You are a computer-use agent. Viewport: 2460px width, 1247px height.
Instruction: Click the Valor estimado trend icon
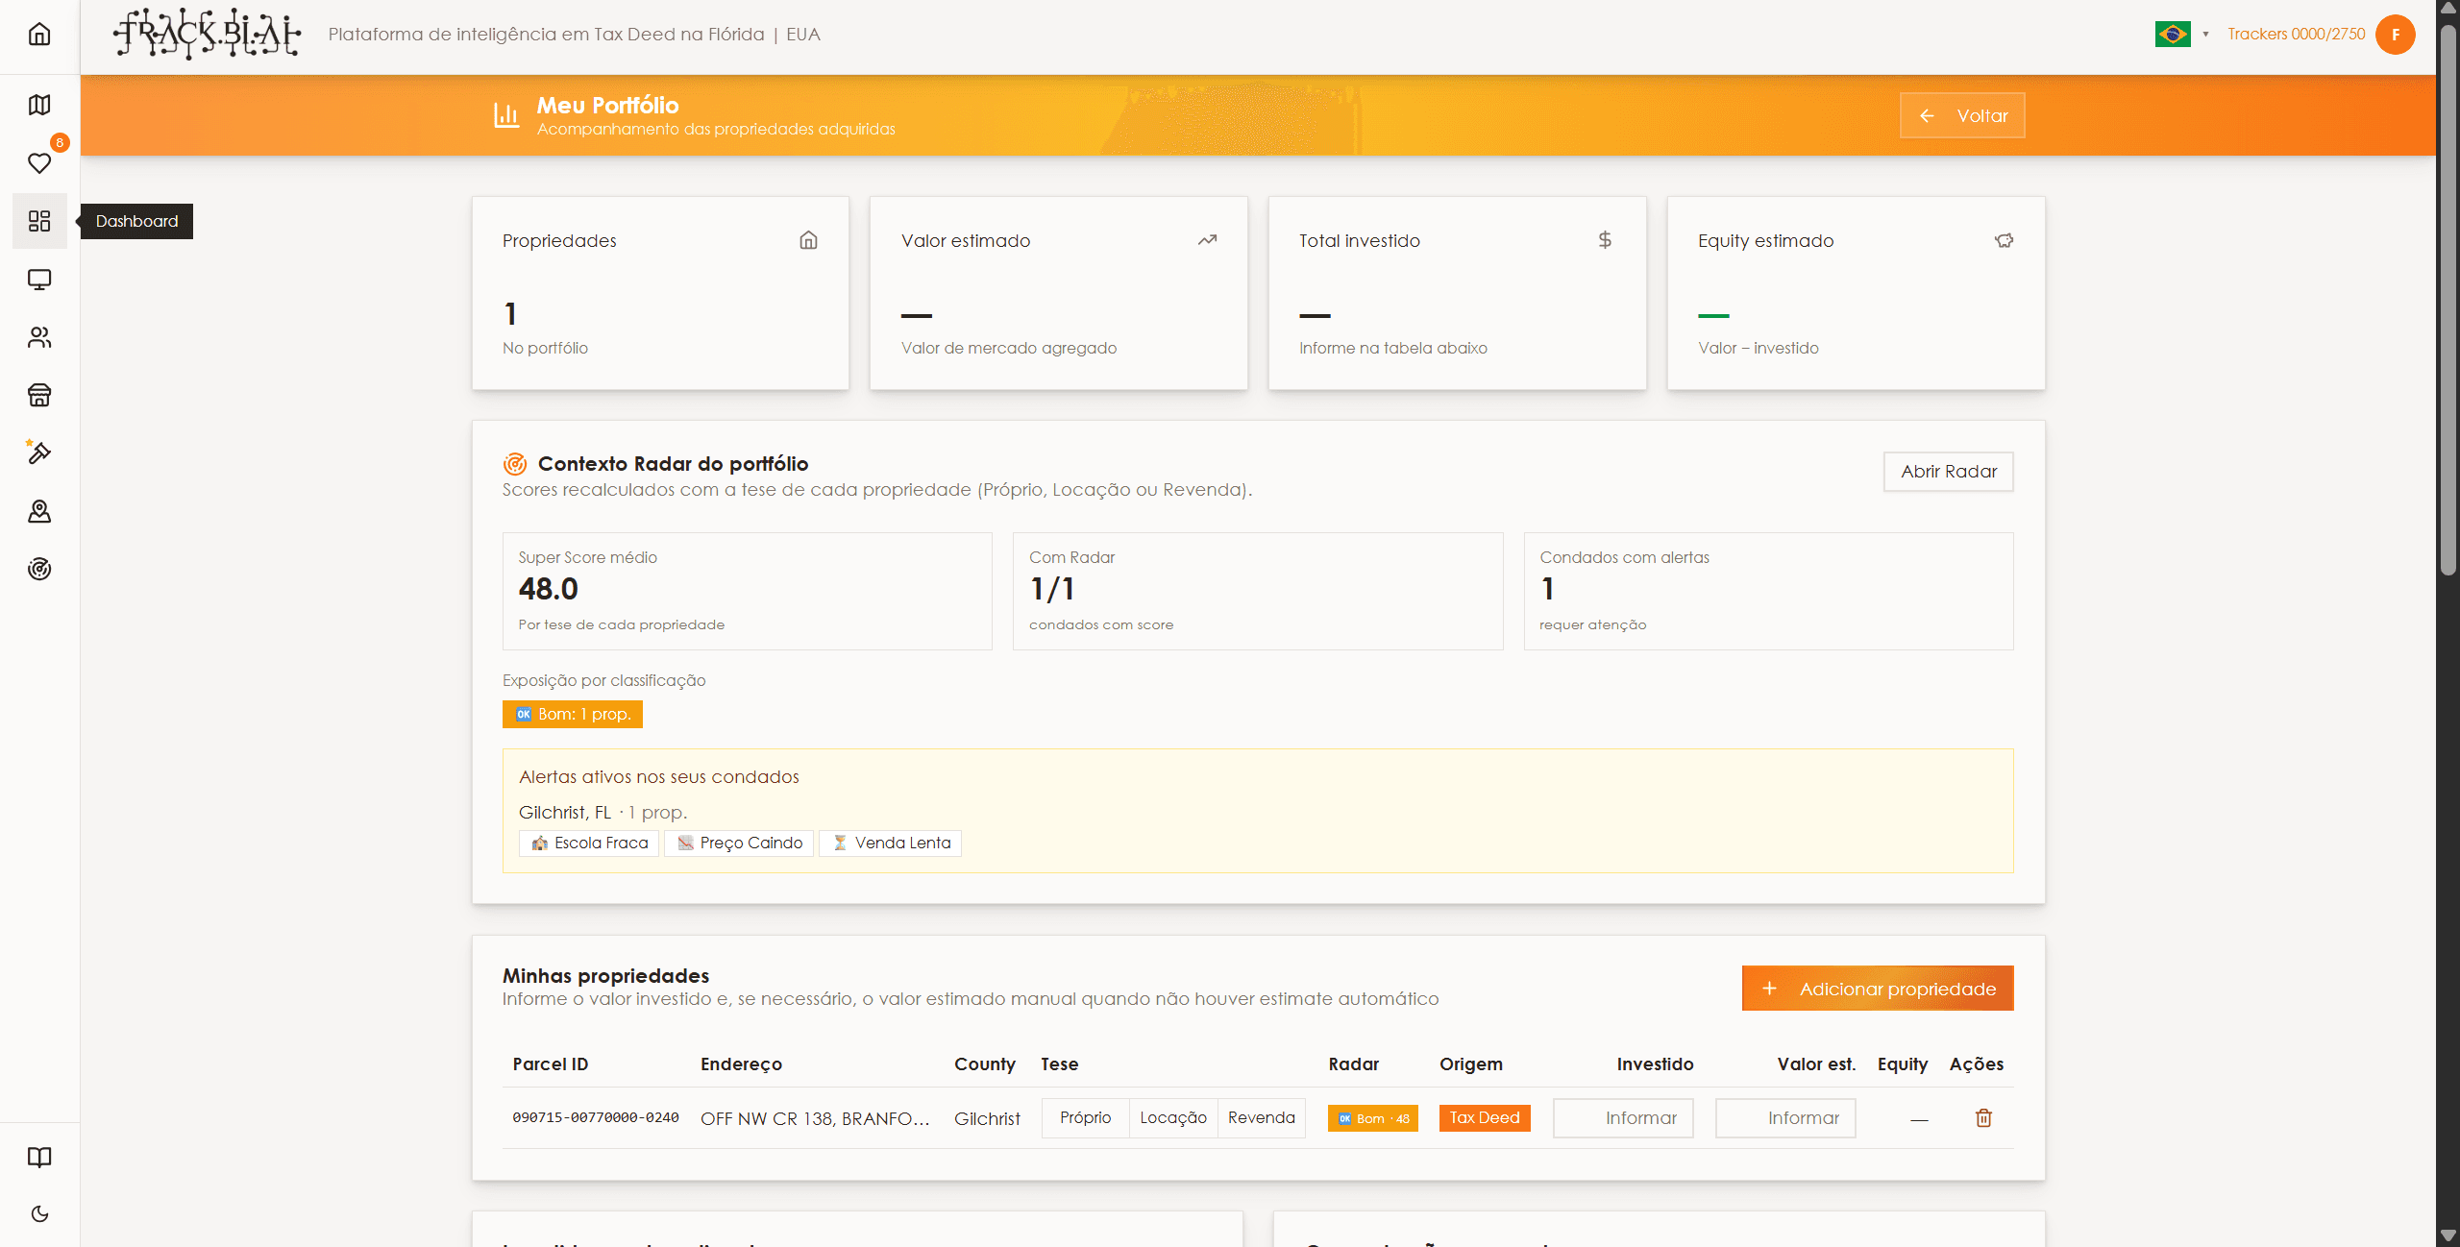click(x=1208, y=240)
